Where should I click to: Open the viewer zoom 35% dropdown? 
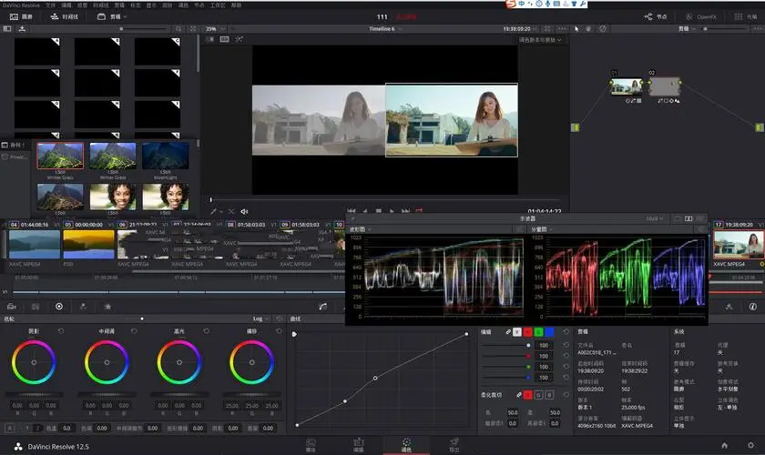tap(215, 29)
